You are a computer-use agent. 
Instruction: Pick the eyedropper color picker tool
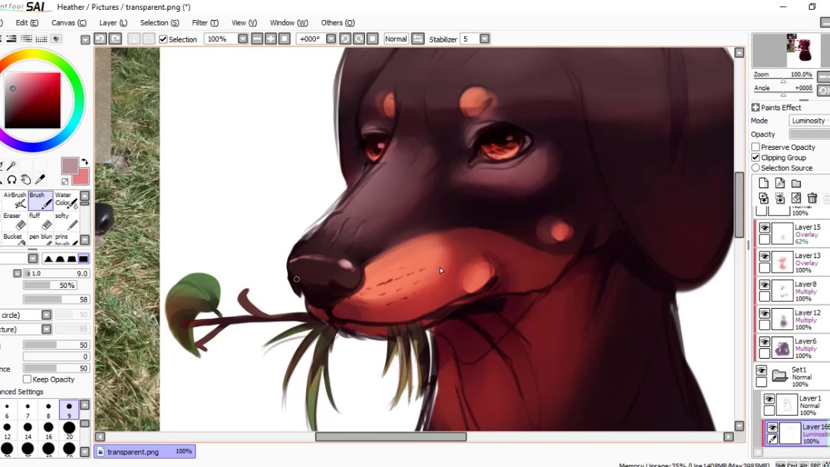[x=40, y=180]
